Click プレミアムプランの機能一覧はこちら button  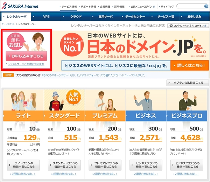click(x=105, y=165)
